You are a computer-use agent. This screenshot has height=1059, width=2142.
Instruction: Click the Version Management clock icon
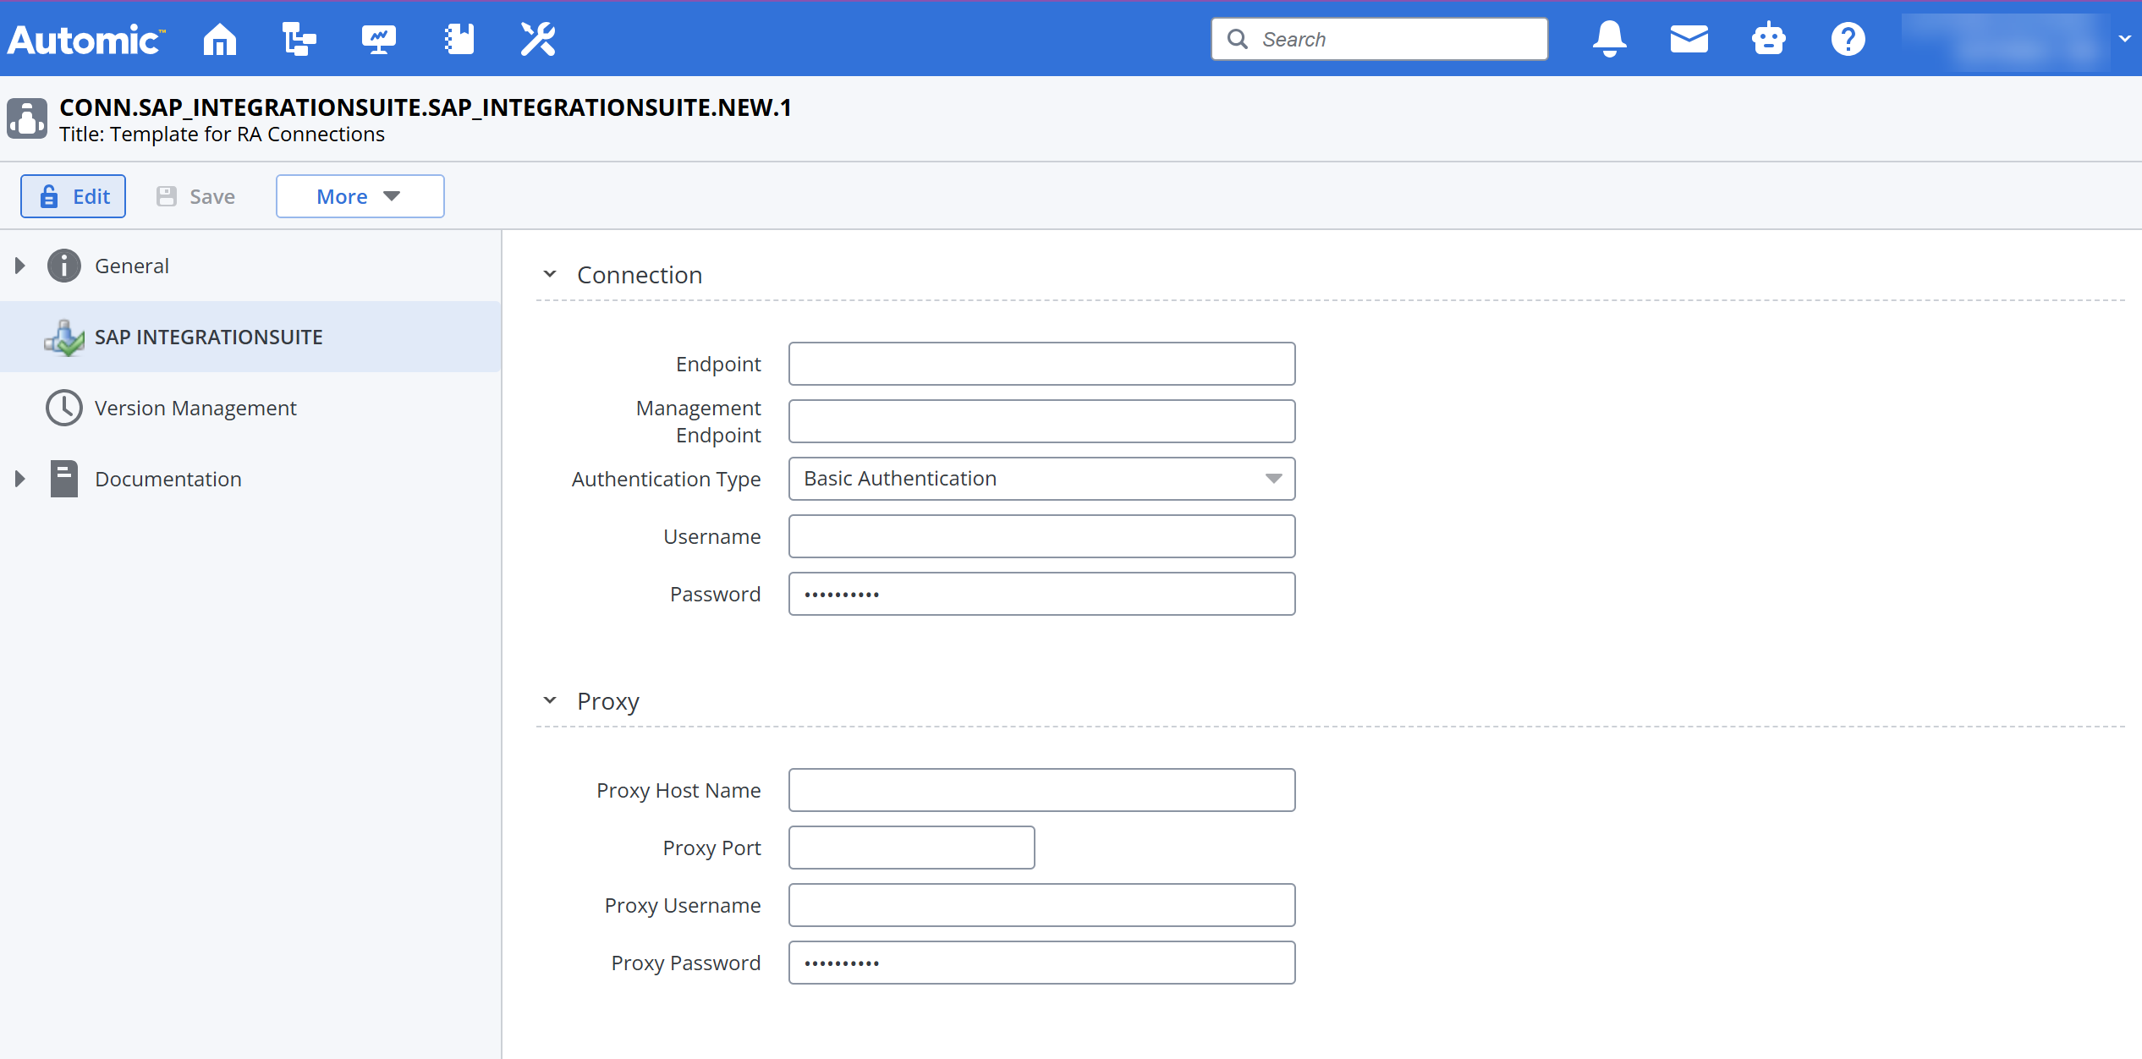coord(64,408)
